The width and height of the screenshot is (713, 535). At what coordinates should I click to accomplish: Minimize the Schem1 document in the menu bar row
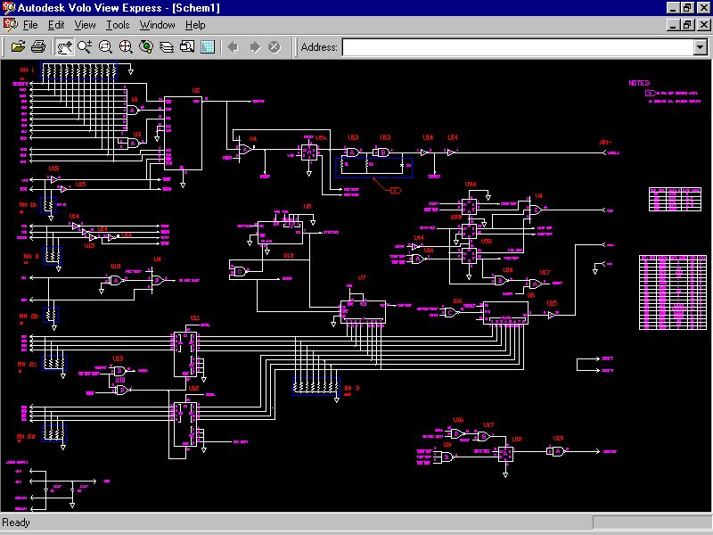tap(674, 25)
